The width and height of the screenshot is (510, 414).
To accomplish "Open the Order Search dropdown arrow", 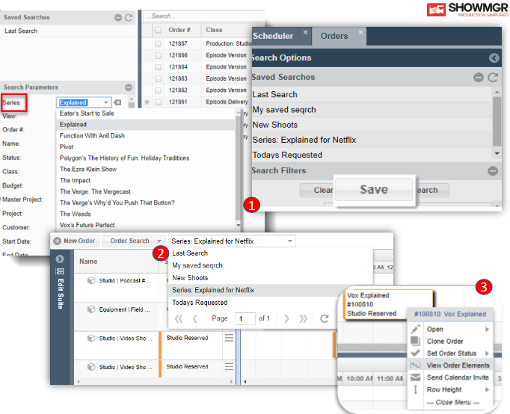I will pos(159,241).
